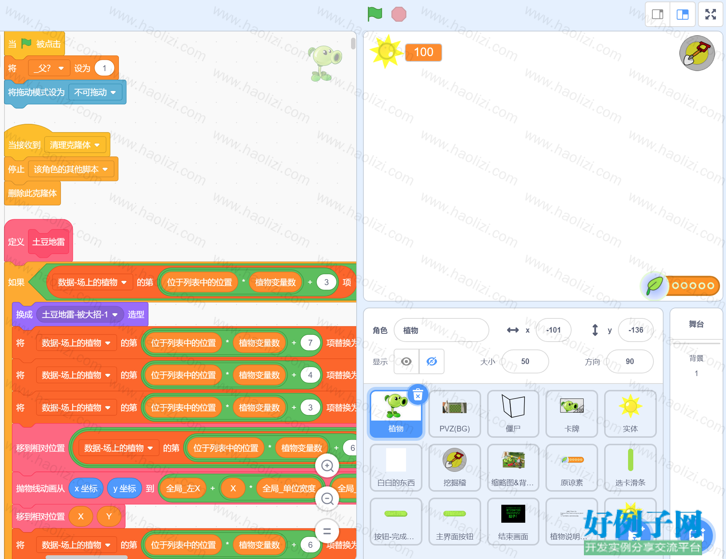Viewport: 726px width, 559px height.
Task: Zoom in on the code workspace
Action: (x=327, y=465)
